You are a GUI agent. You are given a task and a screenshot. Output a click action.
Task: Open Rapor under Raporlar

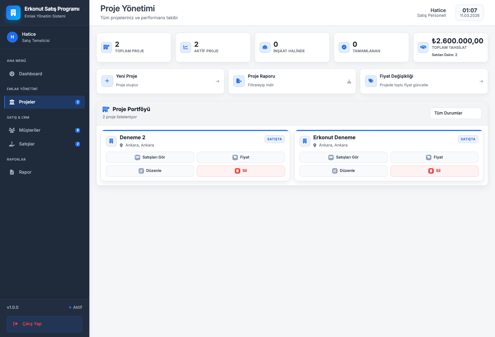click(25, 172)
